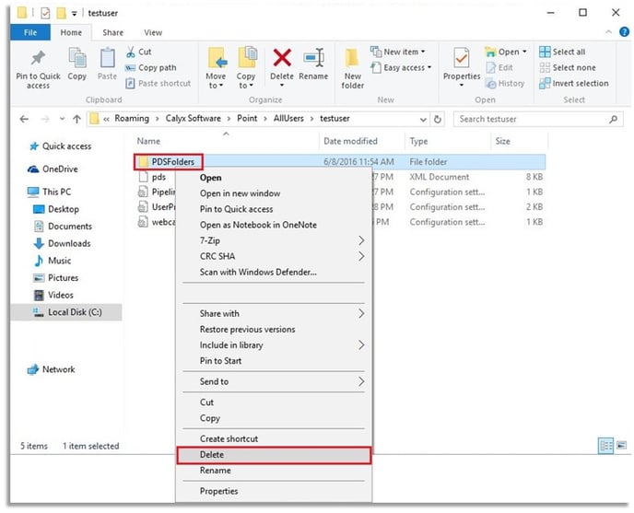634x513 pixels.
Task: Expand the Easy access dropdown
Action: (x=429, y=67)
